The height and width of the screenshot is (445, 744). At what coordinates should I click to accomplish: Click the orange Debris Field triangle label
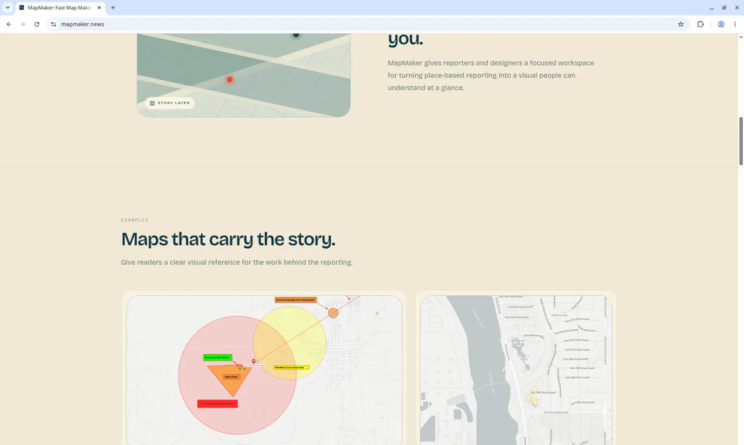pos(231,377)
